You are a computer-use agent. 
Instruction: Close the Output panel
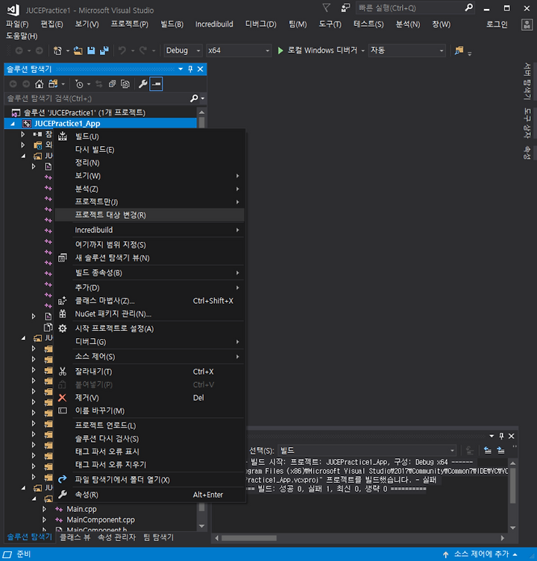(x=512, y=436)
